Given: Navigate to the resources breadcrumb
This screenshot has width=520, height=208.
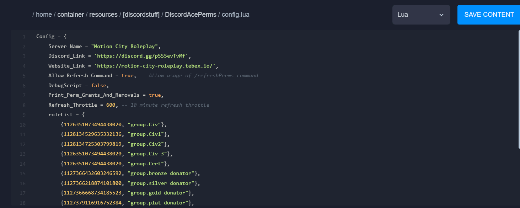Looking at the screenshot, I should tap(103, 15).
